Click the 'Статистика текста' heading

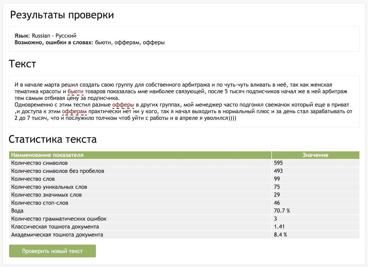(x=53, y=139)
